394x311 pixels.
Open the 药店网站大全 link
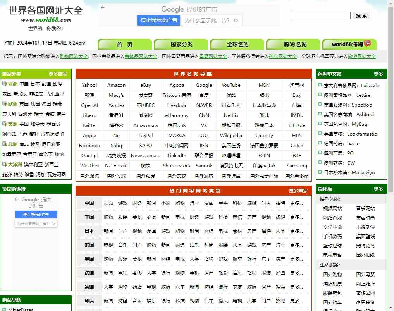tap(283, 57)
